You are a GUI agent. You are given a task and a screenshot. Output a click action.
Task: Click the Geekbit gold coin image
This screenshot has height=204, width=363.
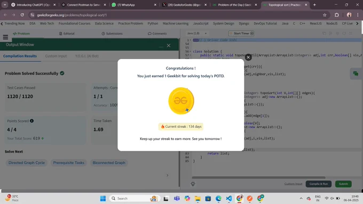click(181, 101)
